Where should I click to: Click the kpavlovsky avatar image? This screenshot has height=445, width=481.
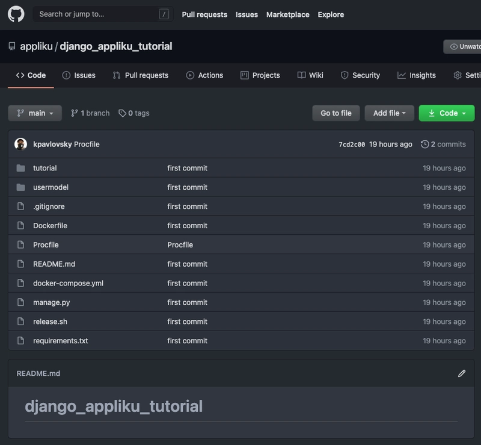point(20,144)
